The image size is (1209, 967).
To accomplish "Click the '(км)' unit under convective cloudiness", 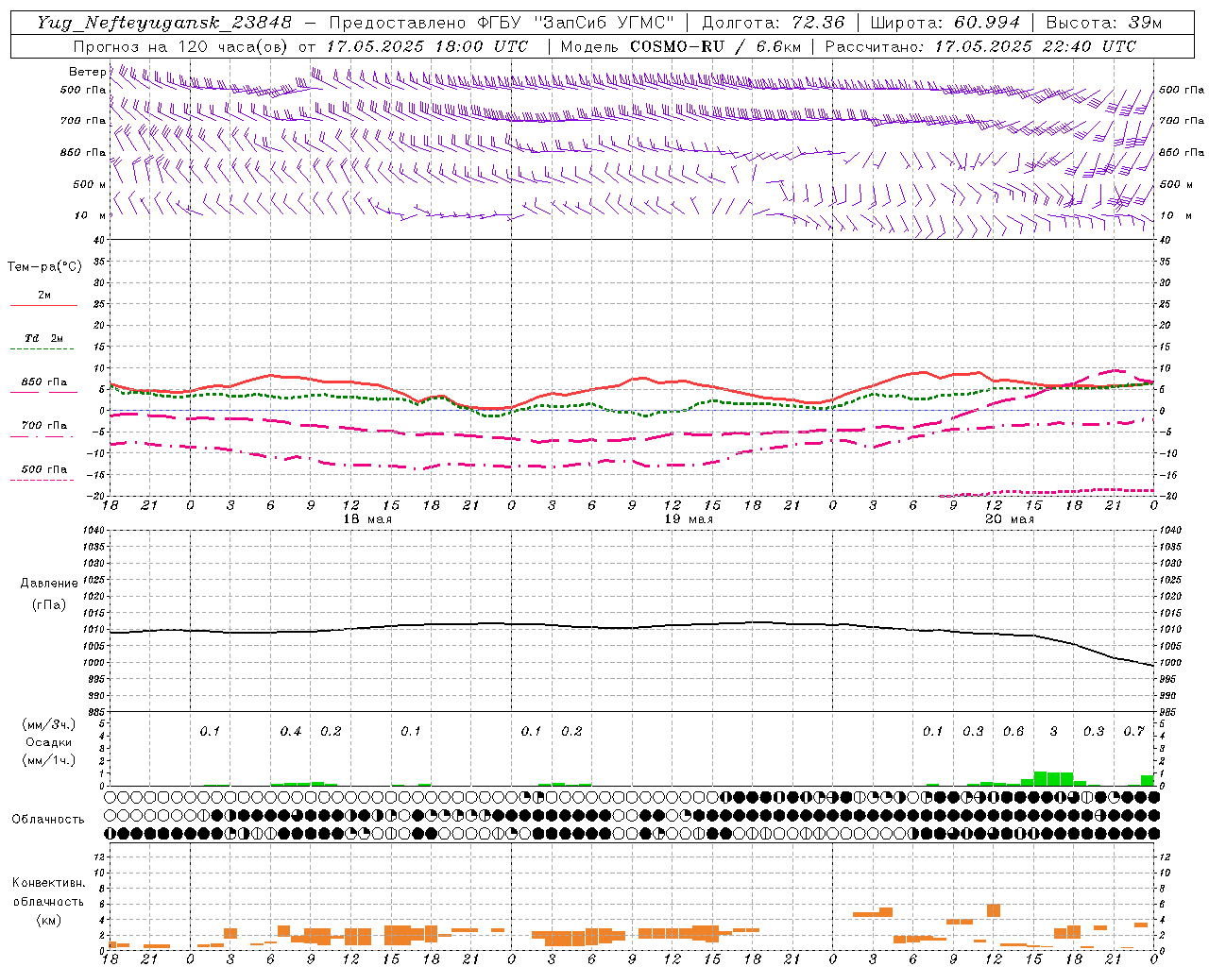I will (48, 920).
